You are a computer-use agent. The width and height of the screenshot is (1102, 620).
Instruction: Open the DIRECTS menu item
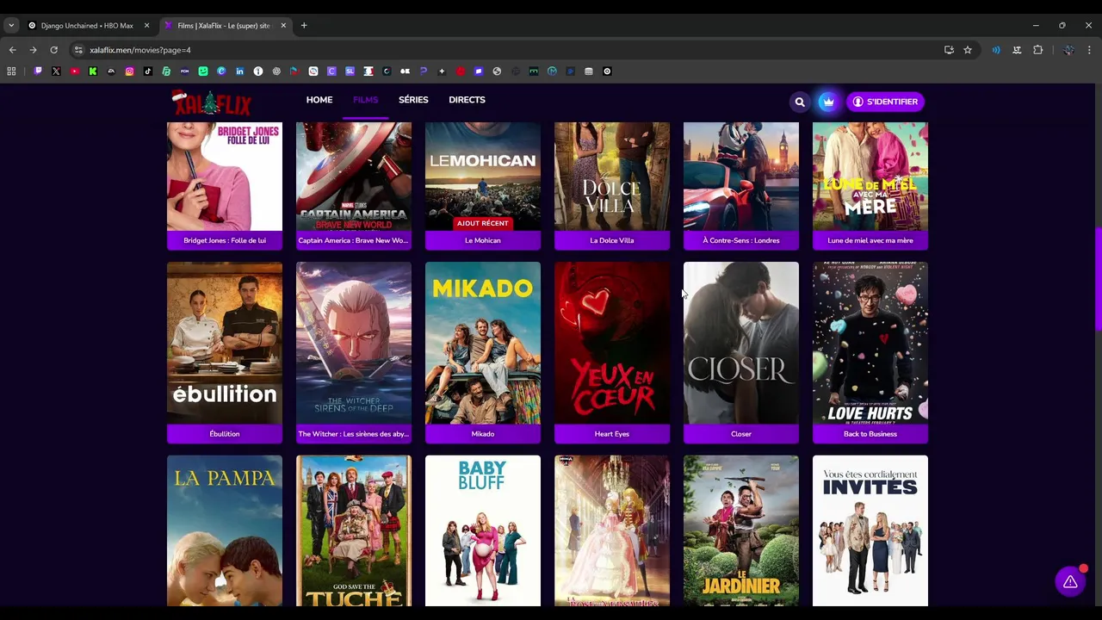click(467, 100)
